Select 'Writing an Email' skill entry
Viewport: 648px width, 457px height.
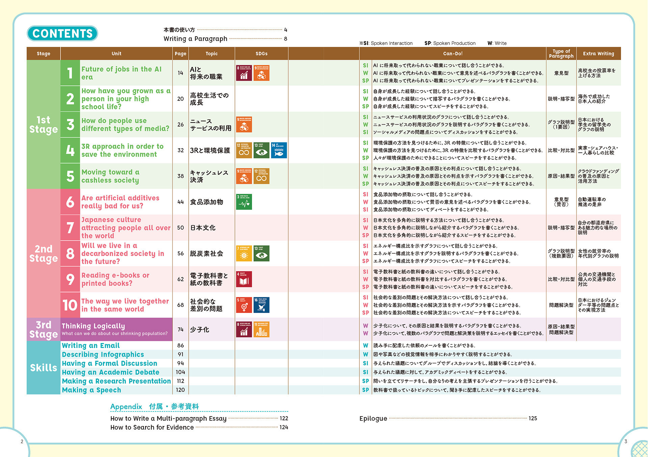[x=91, y=345]
